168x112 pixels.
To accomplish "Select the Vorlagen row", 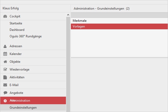I will coord(119,26).
